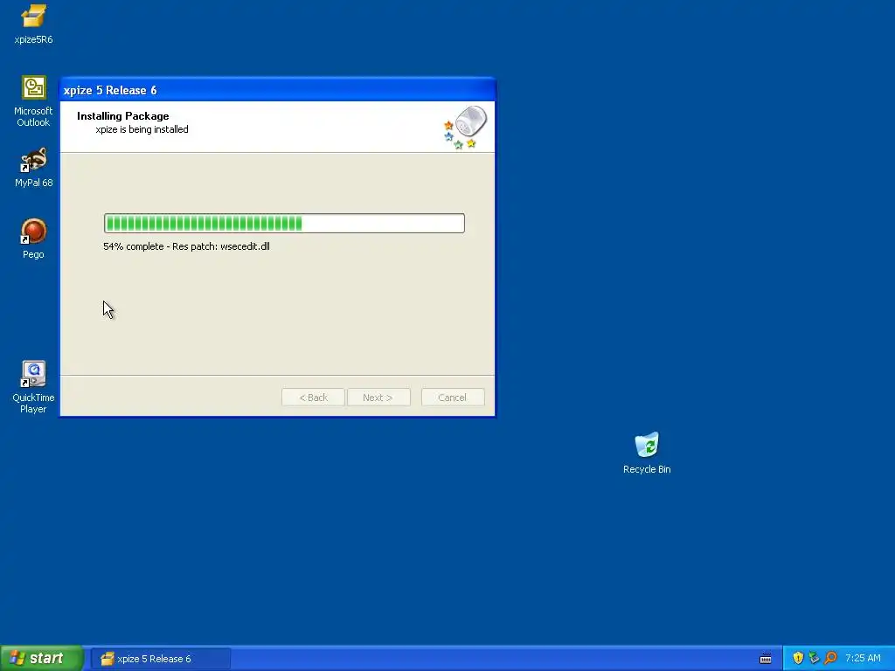Click the xpize logo in the installer header
The height and width of the screenshot is (671, 895).
pyautogui.click(x=465, y=128)
